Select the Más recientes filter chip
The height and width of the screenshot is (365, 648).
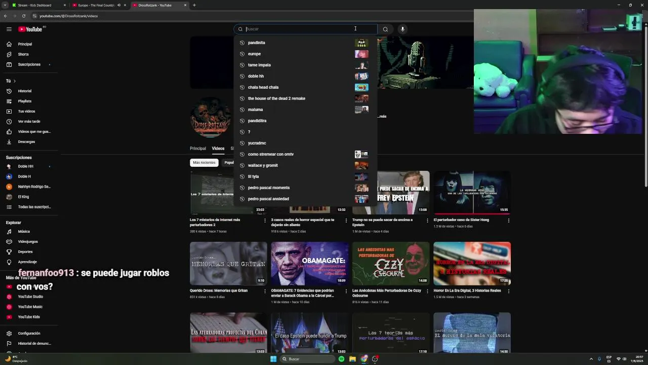[x=204, y=163]
